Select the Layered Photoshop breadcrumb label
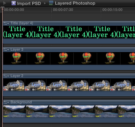Screen dimensions: 135x127 [x=75, y=3]
